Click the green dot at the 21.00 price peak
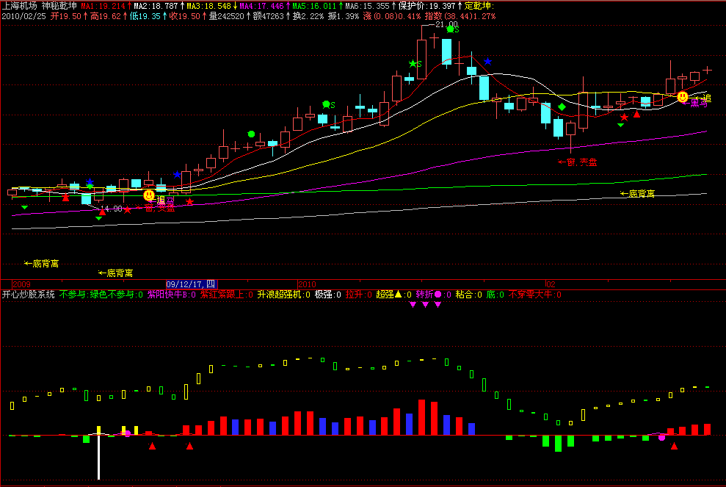The width and height of the screenshot is (726, 487). tap(449, 29)
